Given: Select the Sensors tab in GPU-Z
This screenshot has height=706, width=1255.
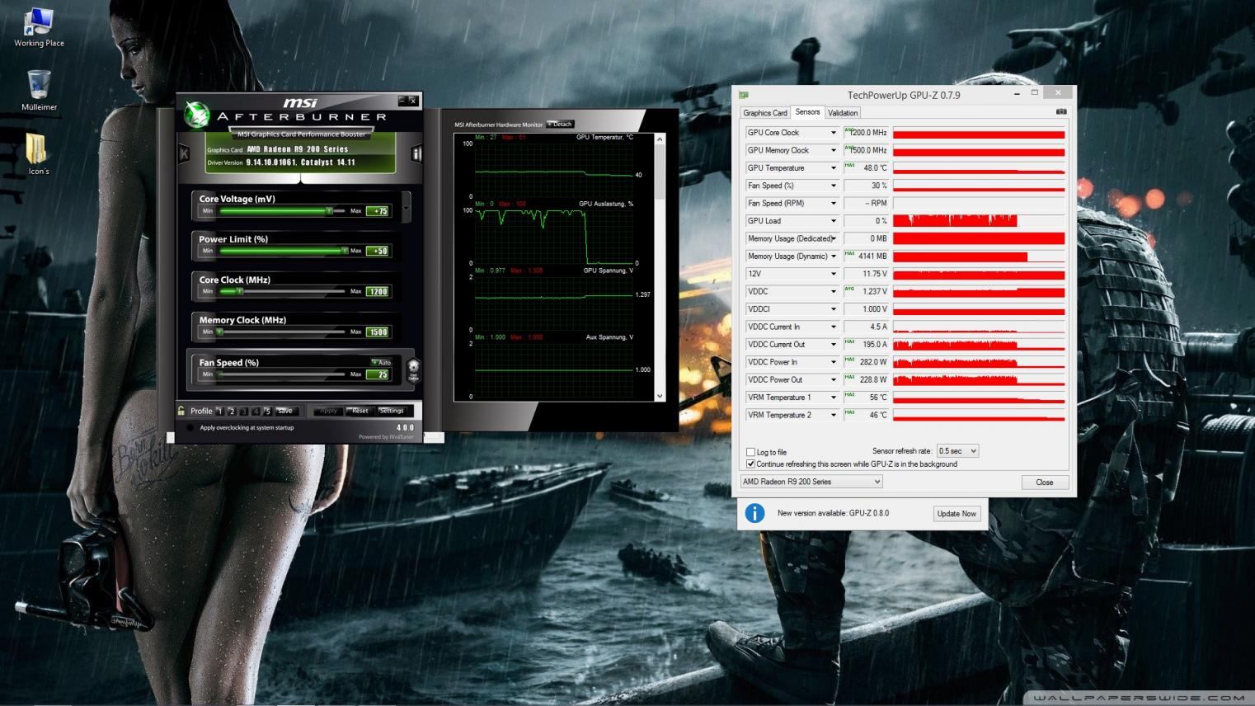Looking at the screenshot, I should click(x=807, y=112).
